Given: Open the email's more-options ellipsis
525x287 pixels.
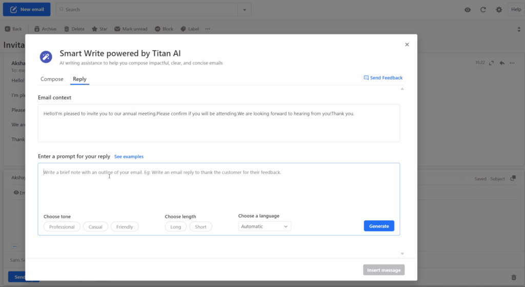Looking at the screenshot, I should [512, 63].
